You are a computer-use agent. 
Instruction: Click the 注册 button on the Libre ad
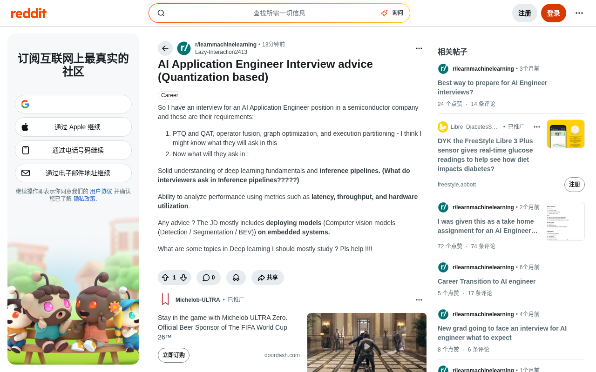[575, 185]
